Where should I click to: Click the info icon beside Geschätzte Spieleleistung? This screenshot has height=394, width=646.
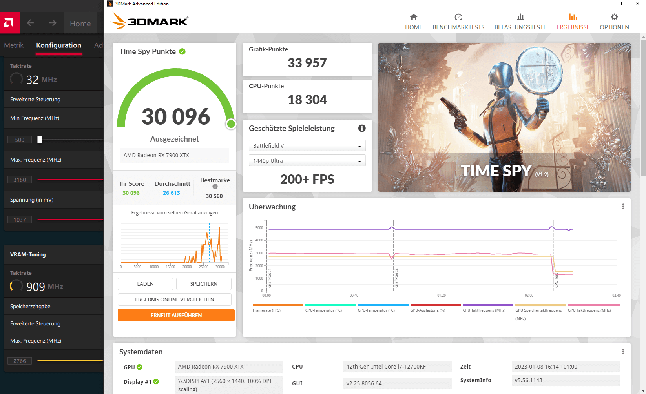362,128
